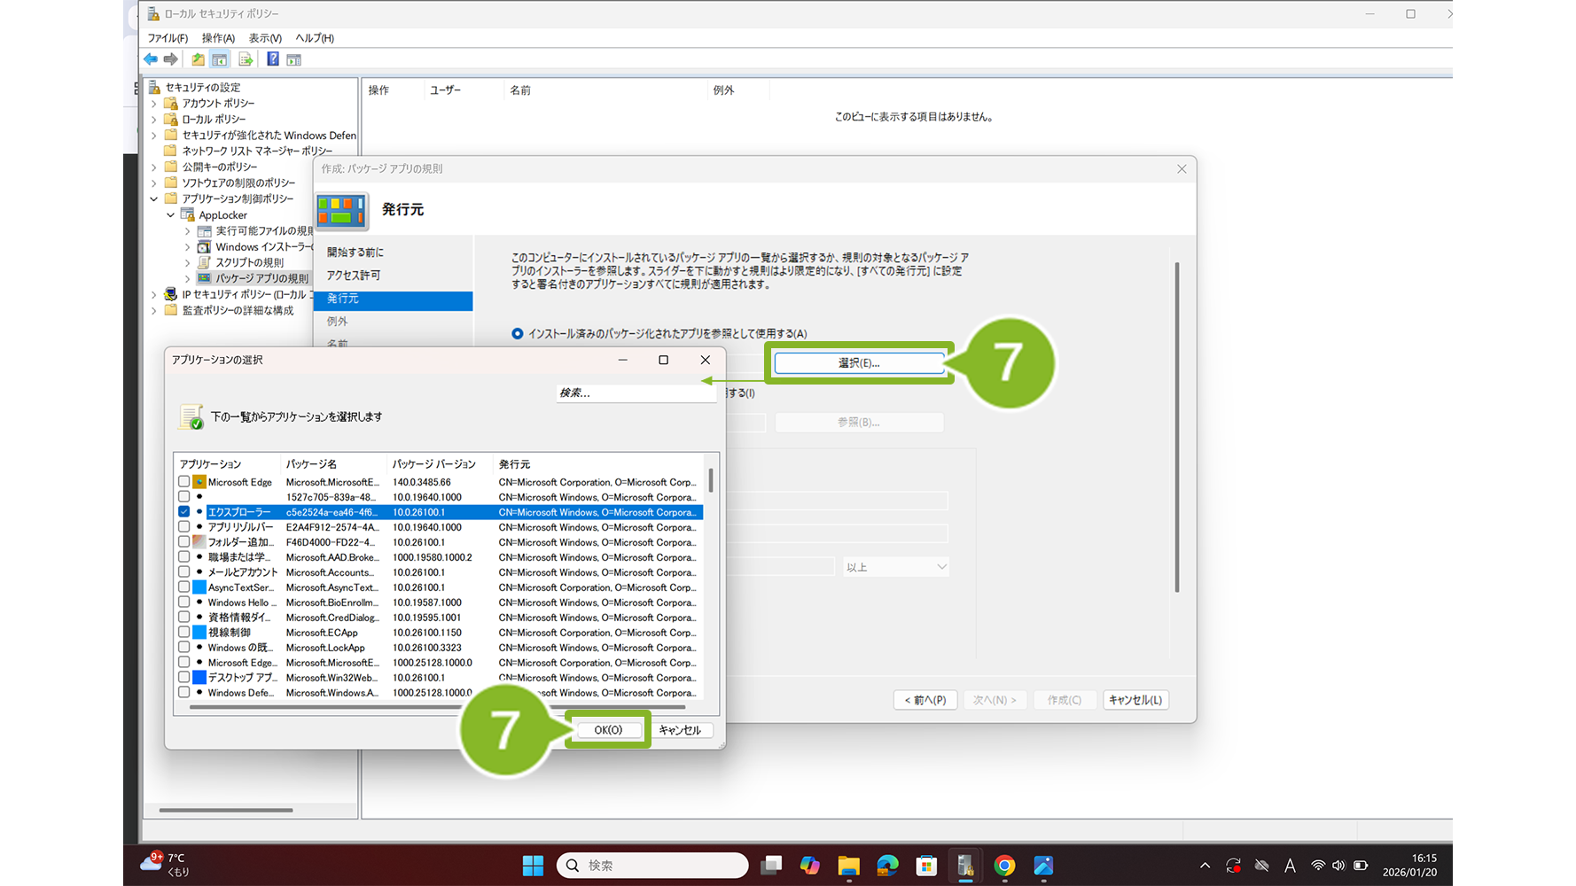
Task: Click the blue Back arrow in toolbar
Action: pos(151,59)
